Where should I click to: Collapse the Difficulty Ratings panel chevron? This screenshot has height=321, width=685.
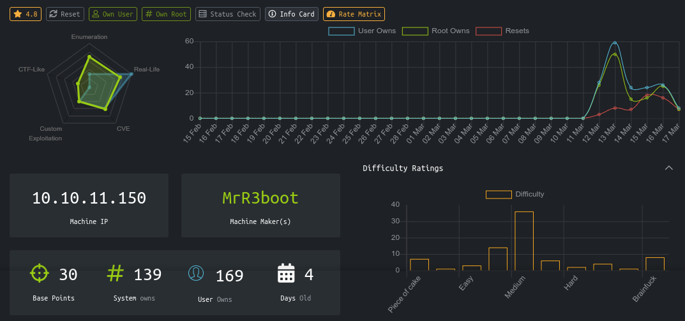(x=669, y=168)
